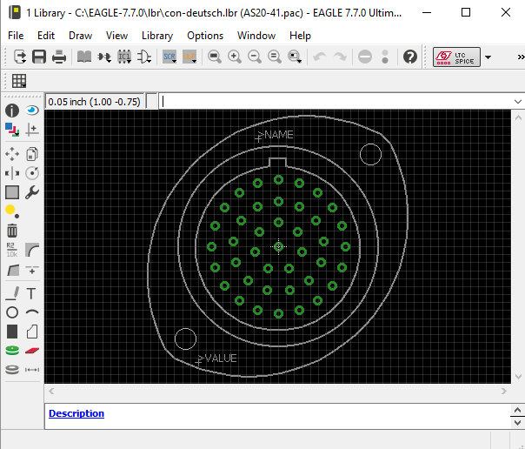This screenshot has height=449, width=525.
Task: Expand the dropdown next to LTC SPICE
Action: click(x=488, y=57)
